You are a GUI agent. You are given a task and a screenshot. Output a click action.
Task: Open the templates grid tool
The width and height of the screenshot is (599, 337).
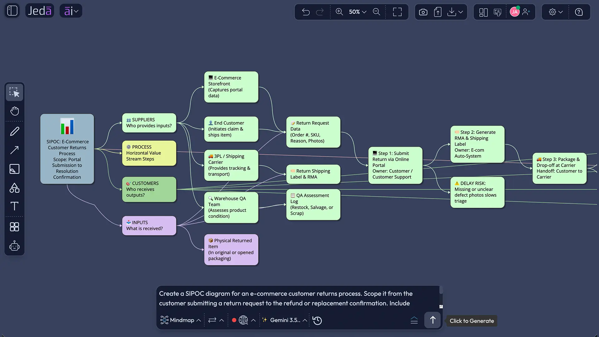point(14,227)
